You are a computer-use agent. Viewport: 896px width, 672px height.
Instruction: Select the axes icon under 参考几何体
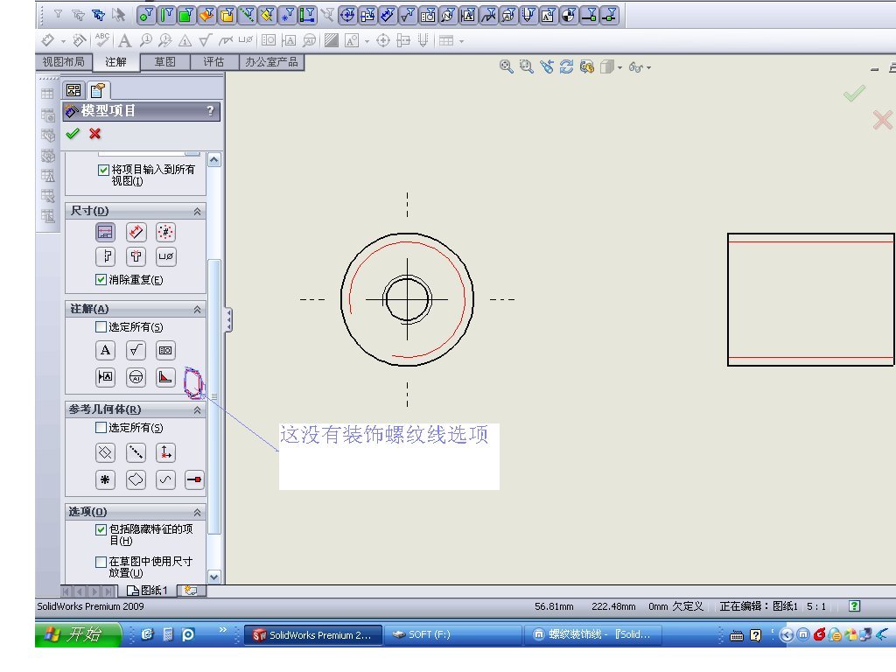(136, 452)
